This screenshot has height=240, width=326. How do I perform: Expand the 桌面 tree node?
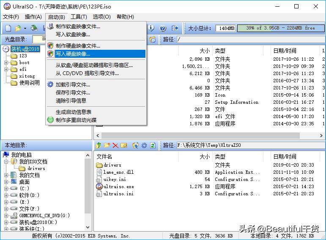(x=6, y=182)
